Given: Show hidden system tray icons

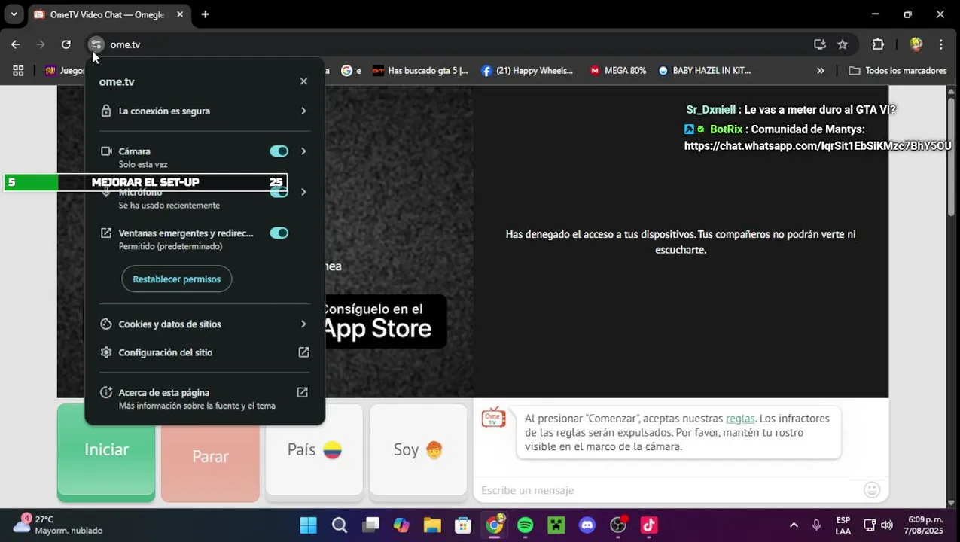Looking at the screenshot, I should pyautogui.click(x=794, y=525).
